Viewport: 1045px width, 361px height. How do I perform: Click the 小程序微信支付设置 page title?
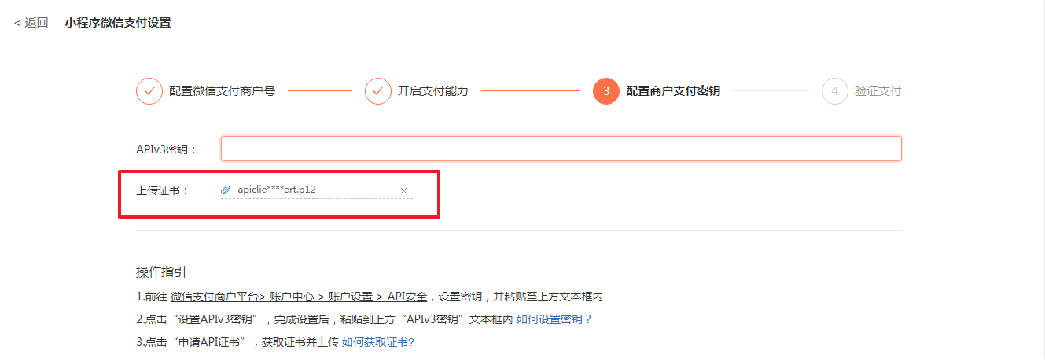118,23
